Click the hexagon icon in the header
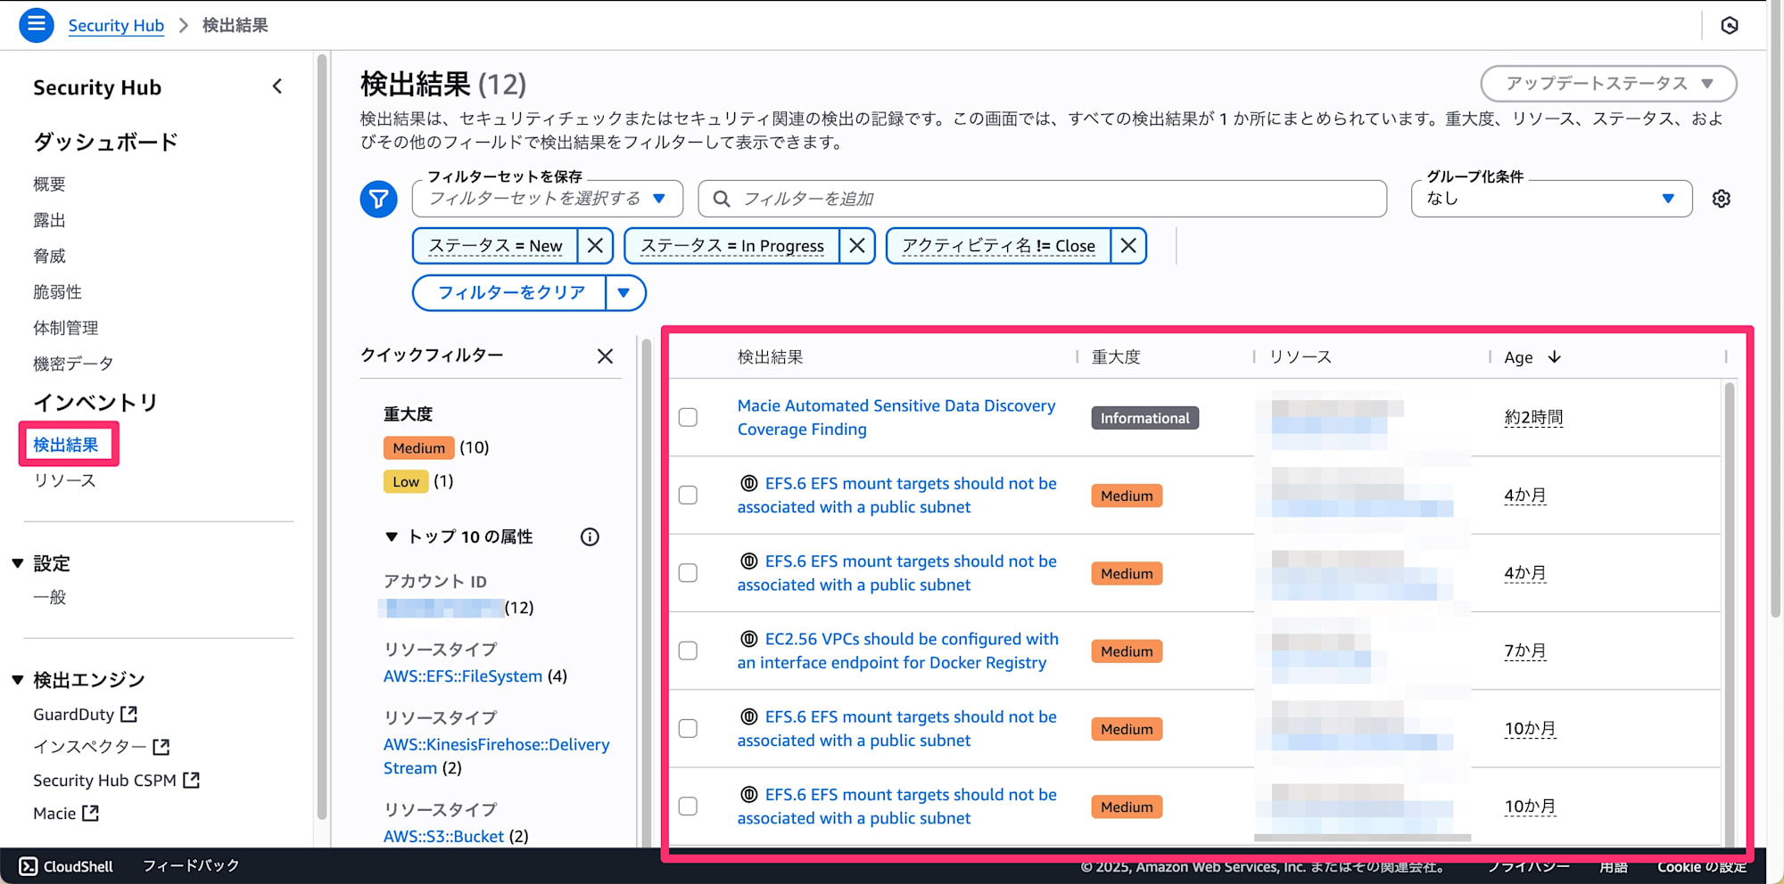 pos(1730,25)
